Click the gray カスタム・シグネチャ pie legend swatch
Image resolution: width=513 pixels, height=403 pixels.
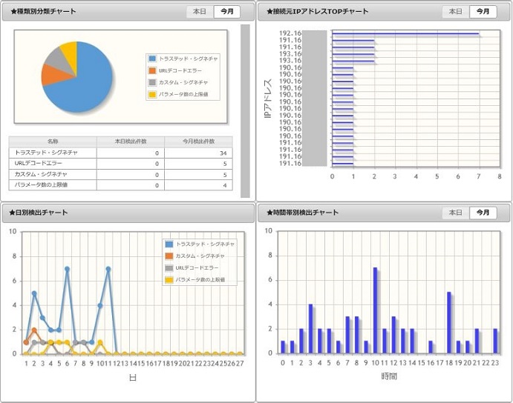click(152, 83)
